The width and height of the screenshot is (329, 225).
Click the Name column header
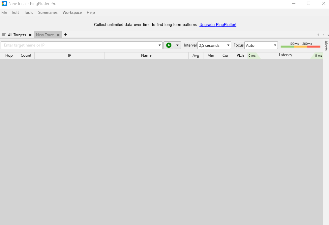146,55
